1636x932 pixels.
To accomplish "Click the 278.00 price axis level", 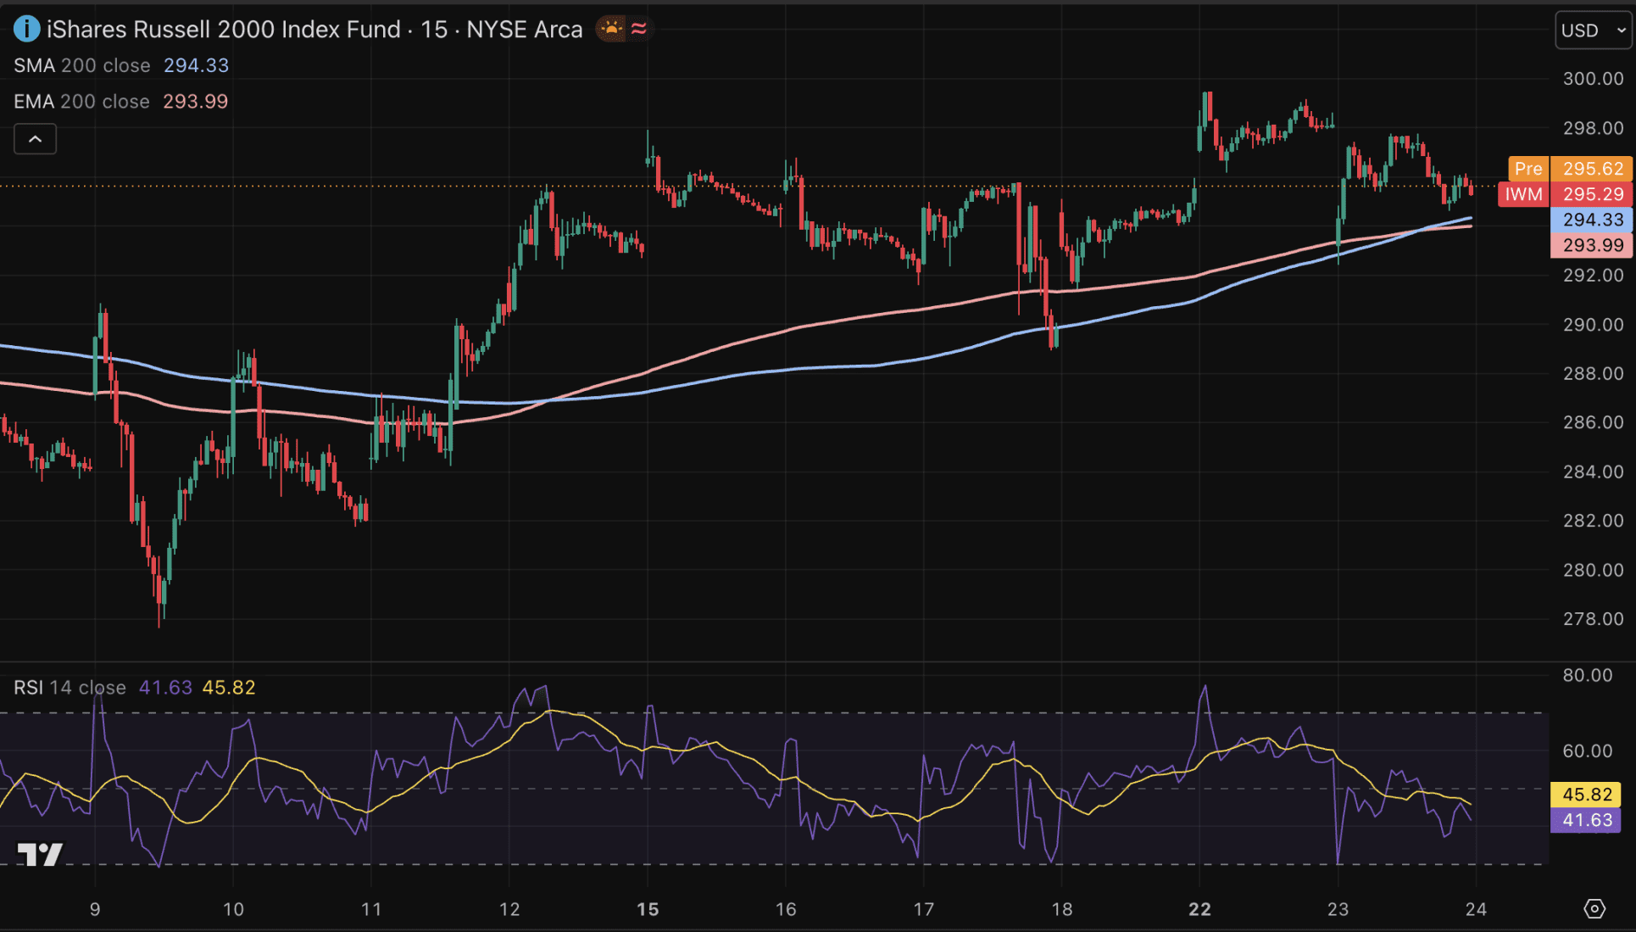I will (x=1594, y=619).
